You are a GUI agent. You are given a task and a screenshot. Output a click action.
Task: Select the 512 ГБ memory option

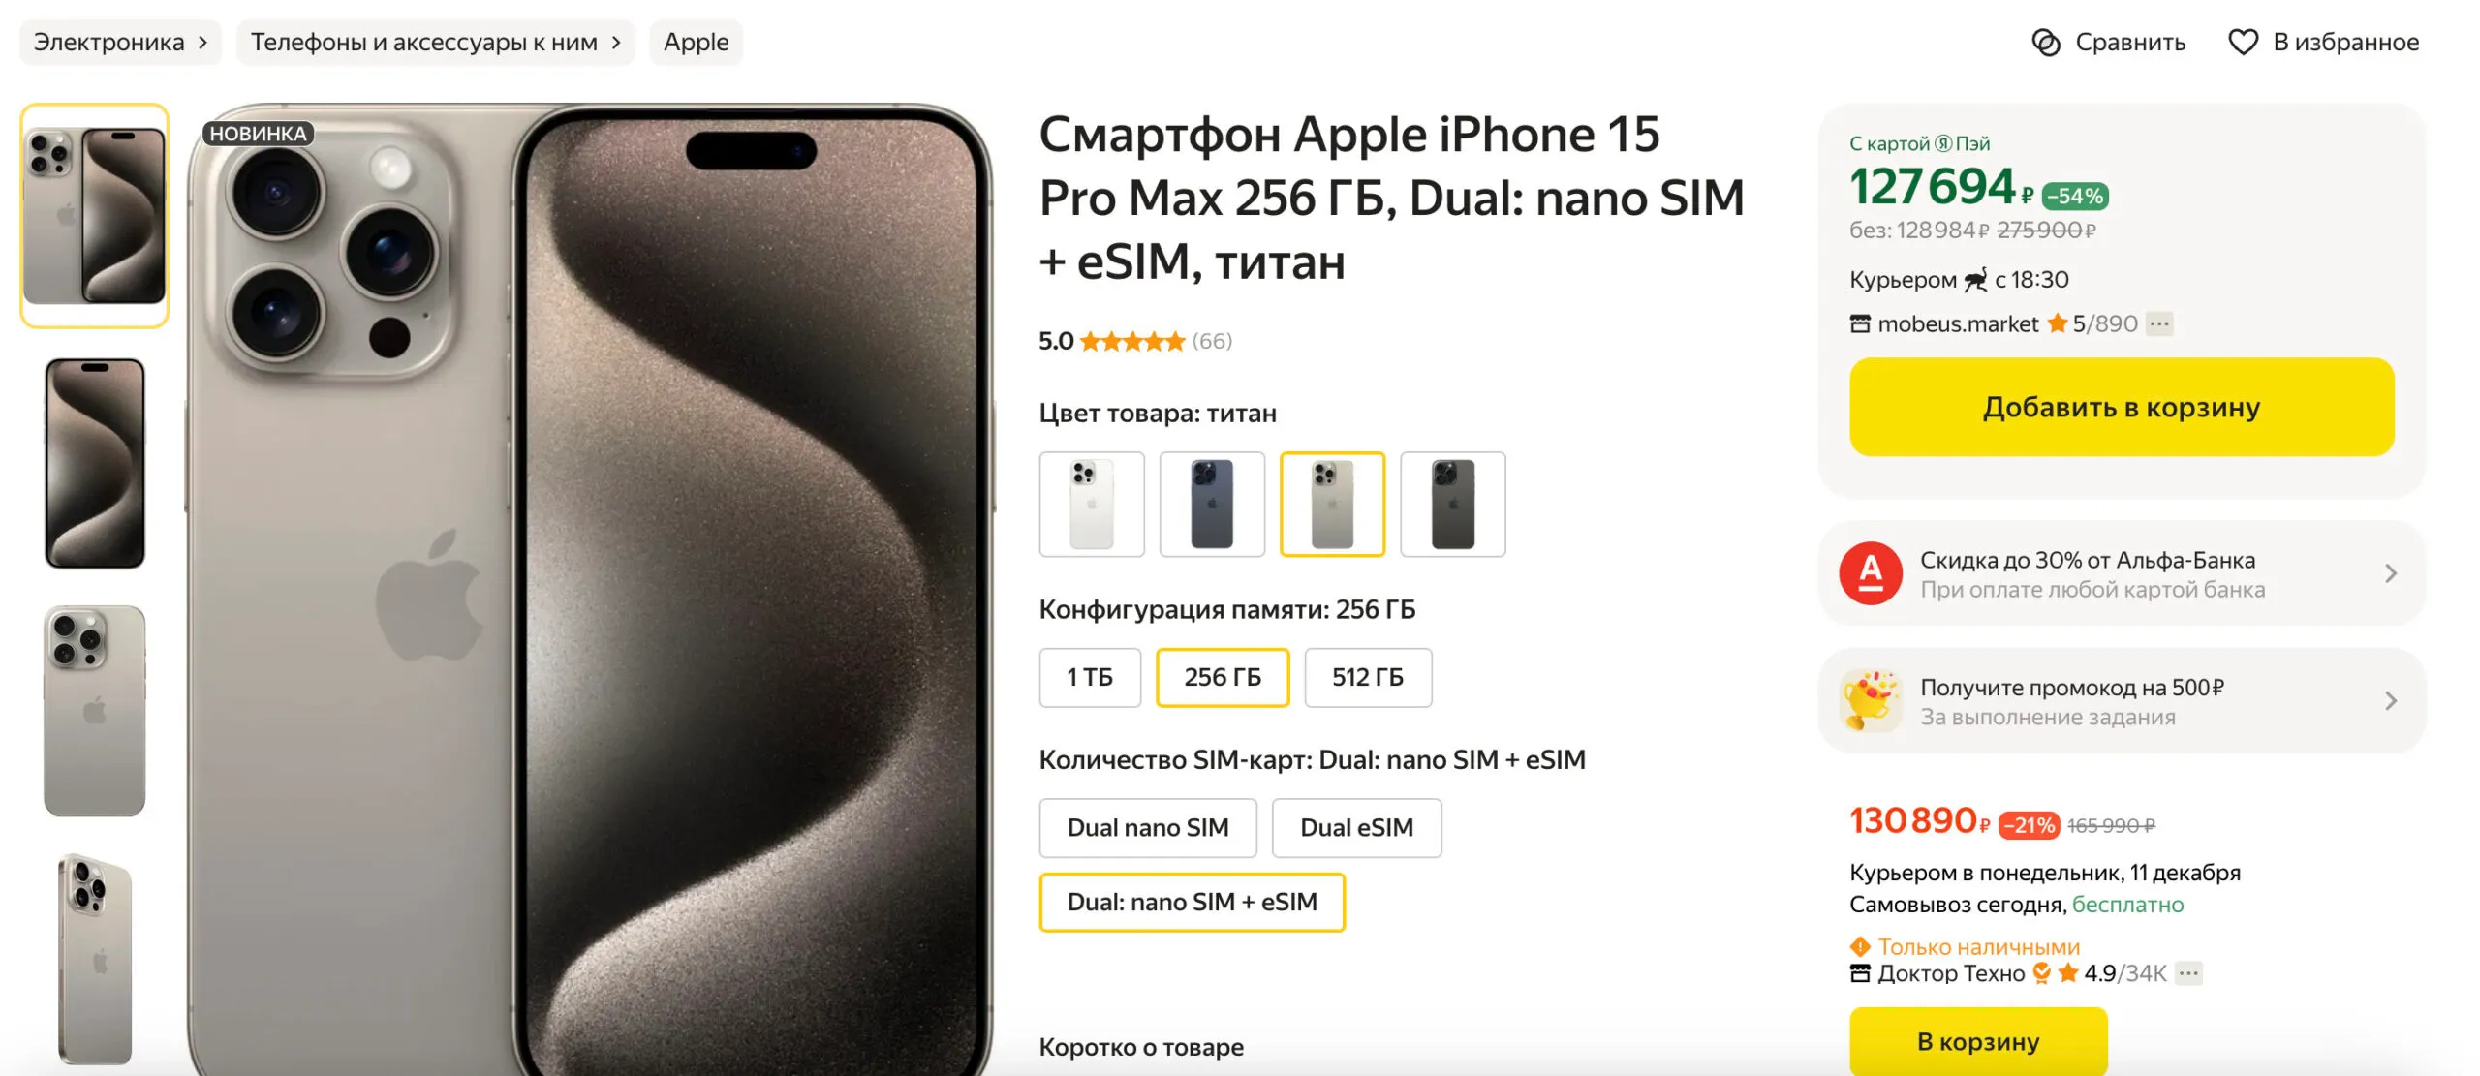(1368, 677)
